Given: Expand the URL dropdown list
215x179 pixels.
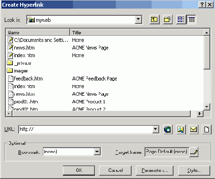Looking at the screenshot, I should coord(155,129).
